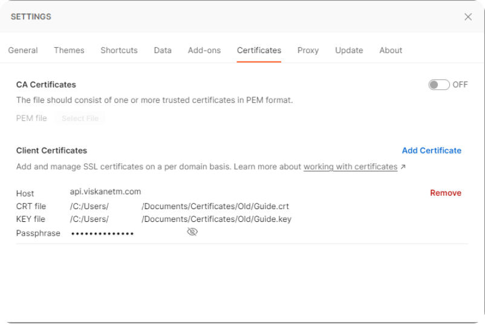Click Add Certificate link
This screenshot has height=324, width=485.
431,151
